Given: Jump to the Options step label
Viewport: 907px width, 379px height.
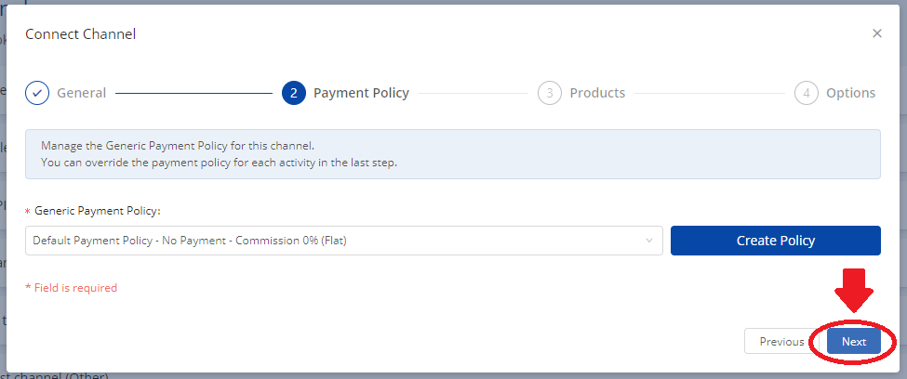Looking at the screenshot, I should point(850,93).
